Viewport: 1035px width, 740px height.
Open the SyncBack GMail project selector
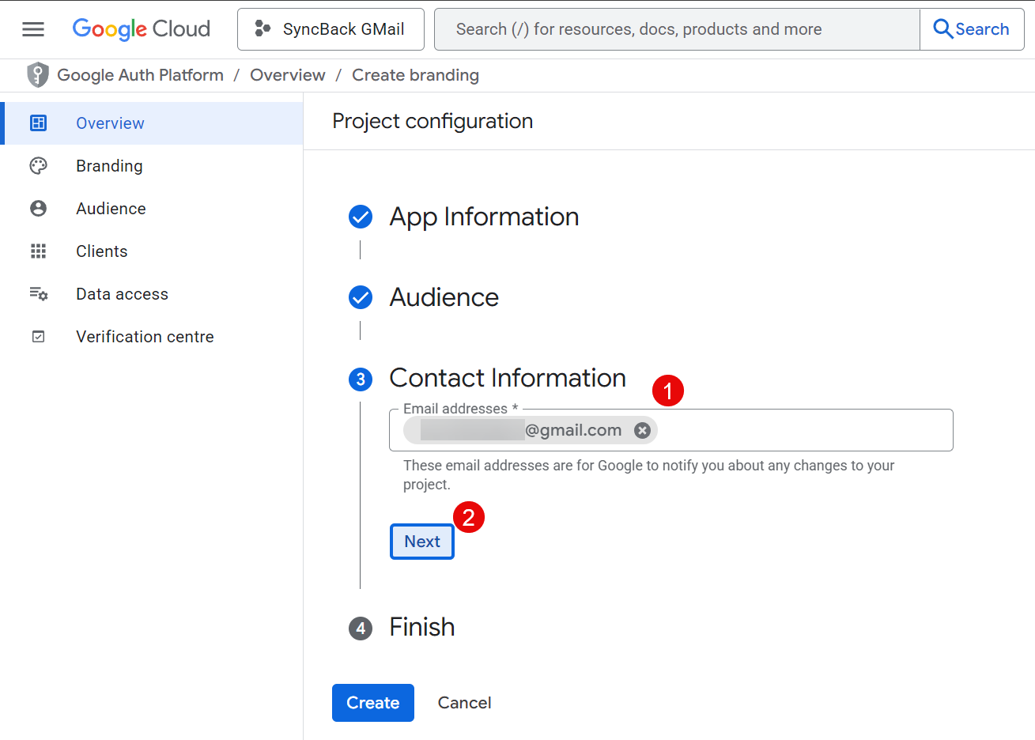[331, 29]
